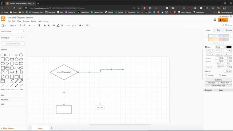Click the To Back toolbar icon

48,25
